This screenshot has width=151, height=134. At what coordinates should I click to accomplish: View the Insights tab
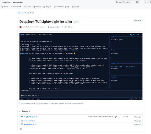(76, 7)
